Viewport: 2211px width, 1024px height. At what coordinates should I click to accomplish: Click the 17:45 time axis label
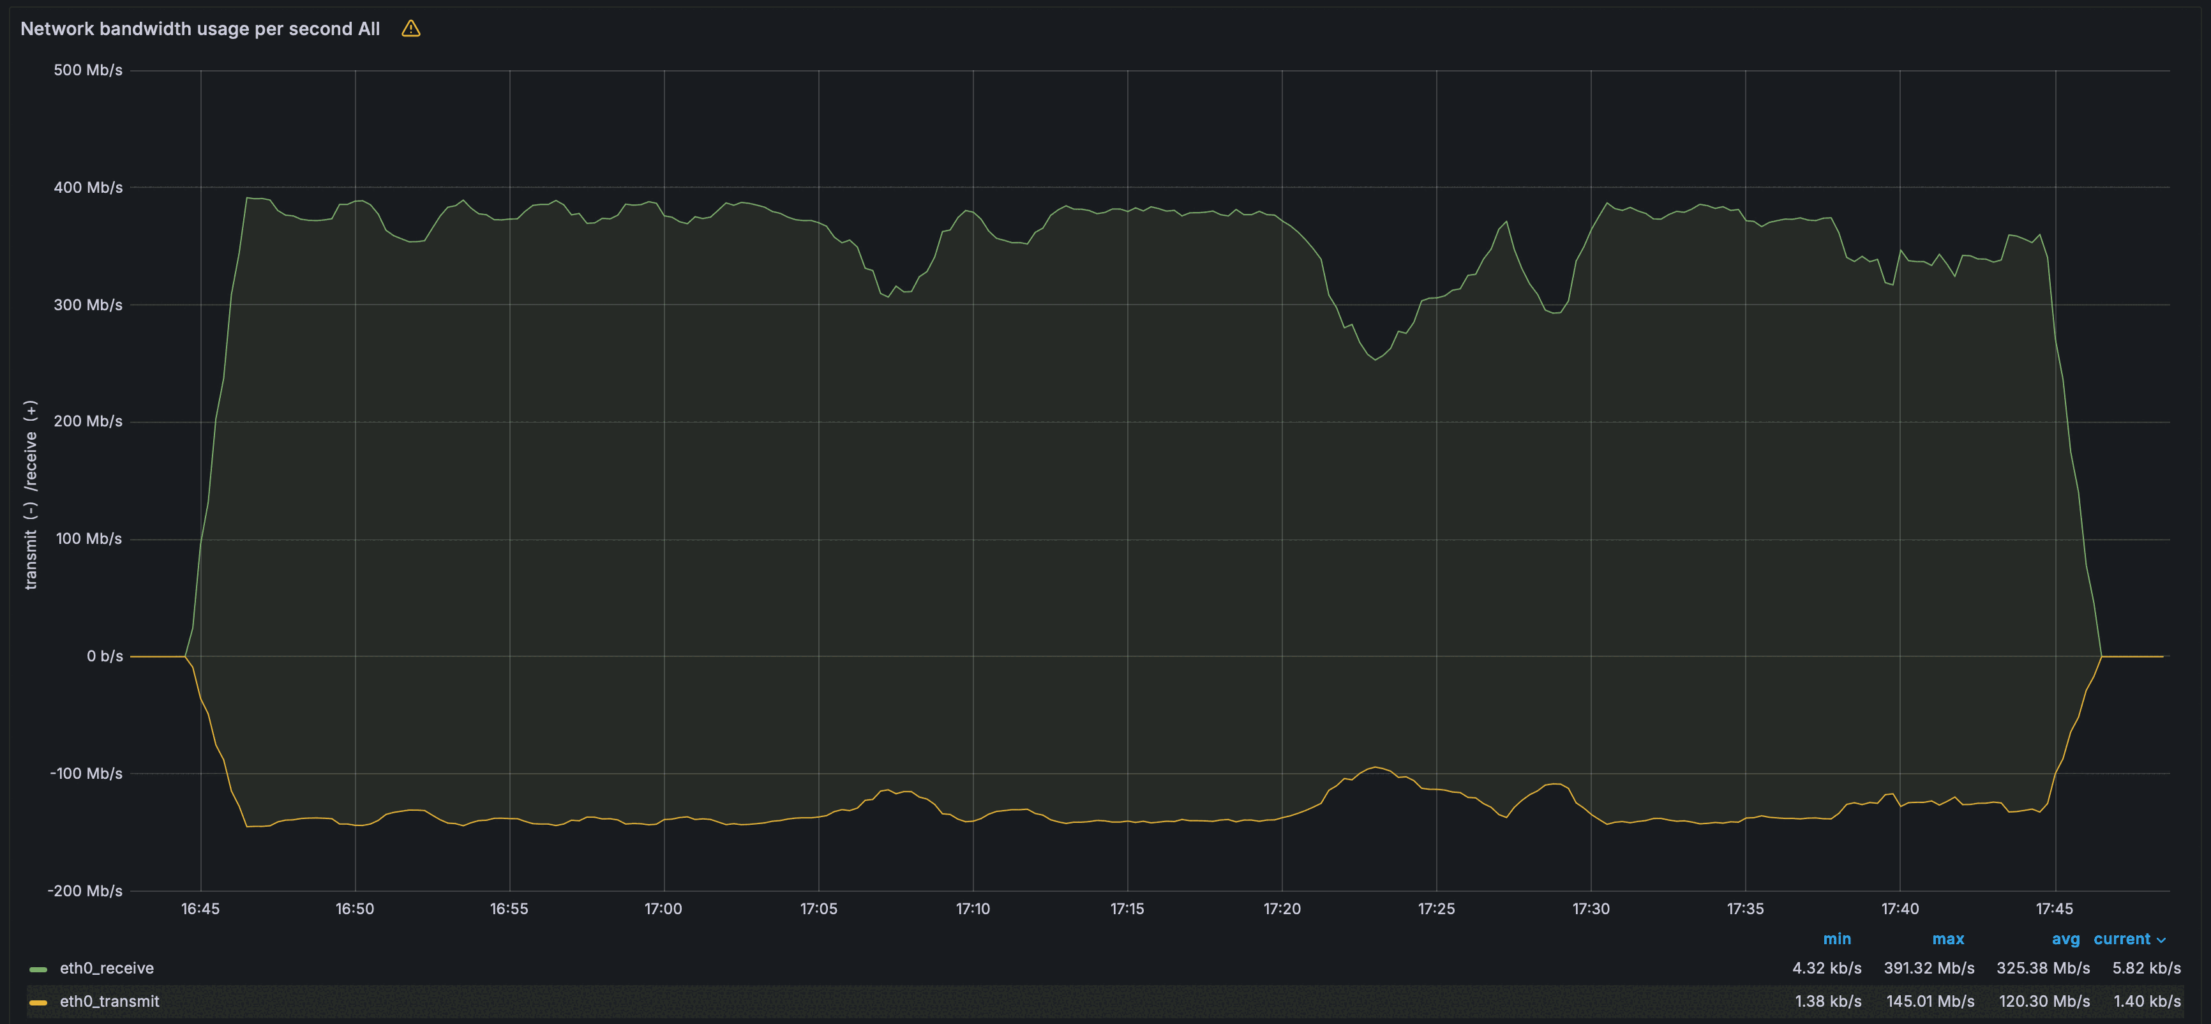tap(2054, 909)
